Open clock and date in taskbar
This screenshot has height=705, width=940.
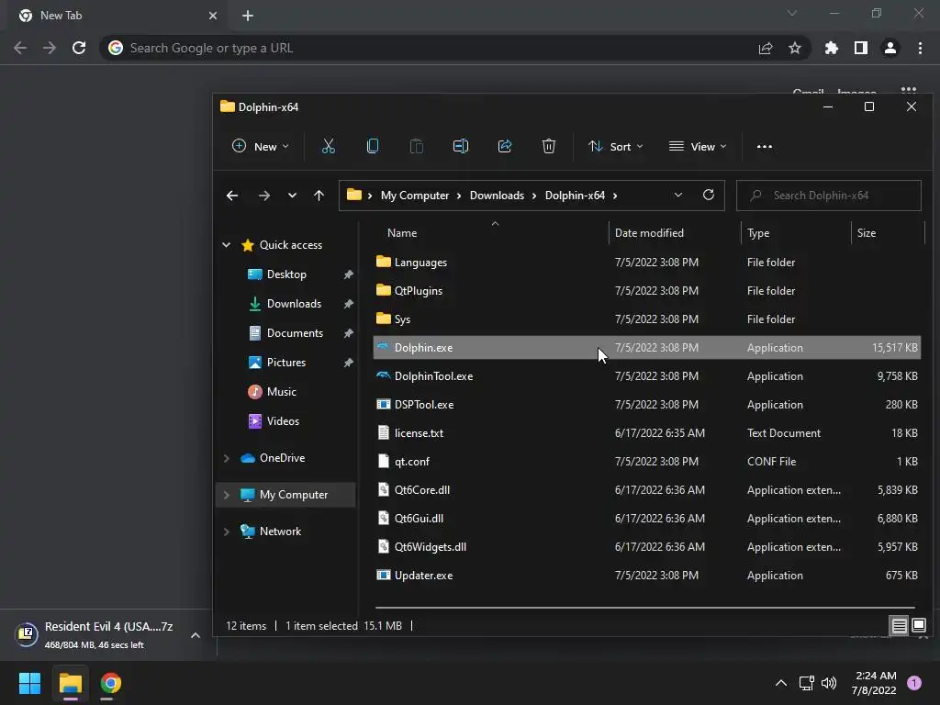tap(874, 683)
